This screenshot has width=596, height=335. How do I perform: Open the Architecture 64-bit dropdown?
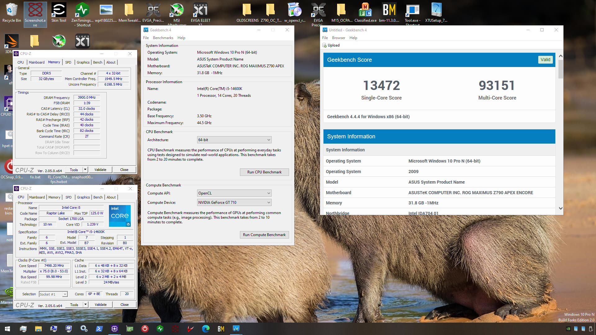[x=234, y=140]
